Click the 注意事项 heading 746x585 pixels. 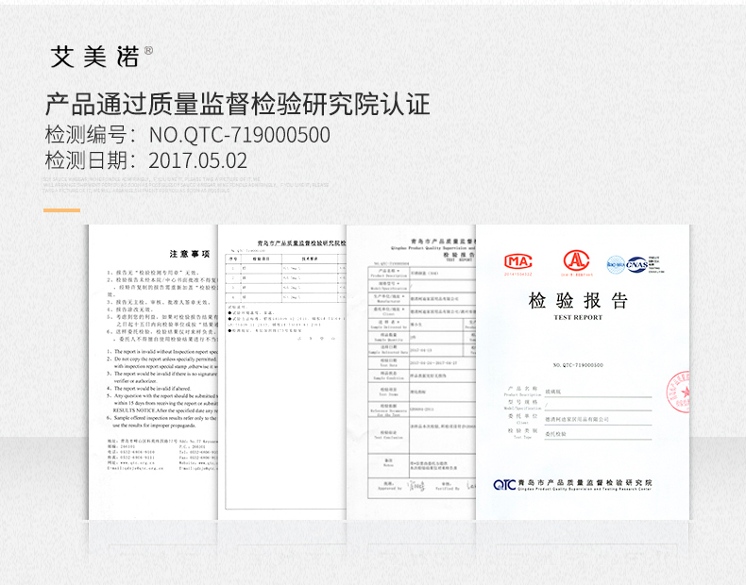(x=190, y=254)
